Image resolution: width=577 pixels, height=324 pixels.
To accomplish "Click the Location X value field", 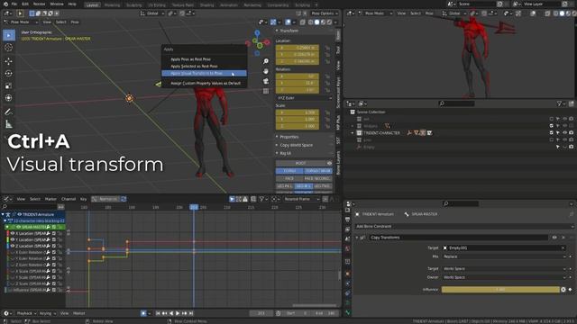I will [x=298, y=48].
